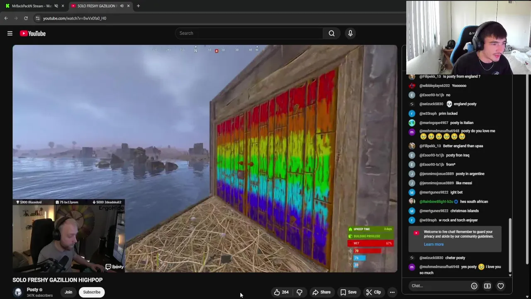The width and height of the screenshot is (531, 299).
Task: Close the MrBackPackN Stream tab
Action: (x=63, y=6)
